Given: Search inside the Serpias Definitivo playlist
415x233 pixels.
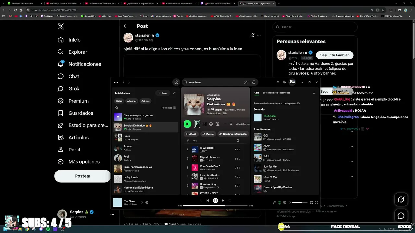Looking at the screenshot, I should (x=231, y=124).
